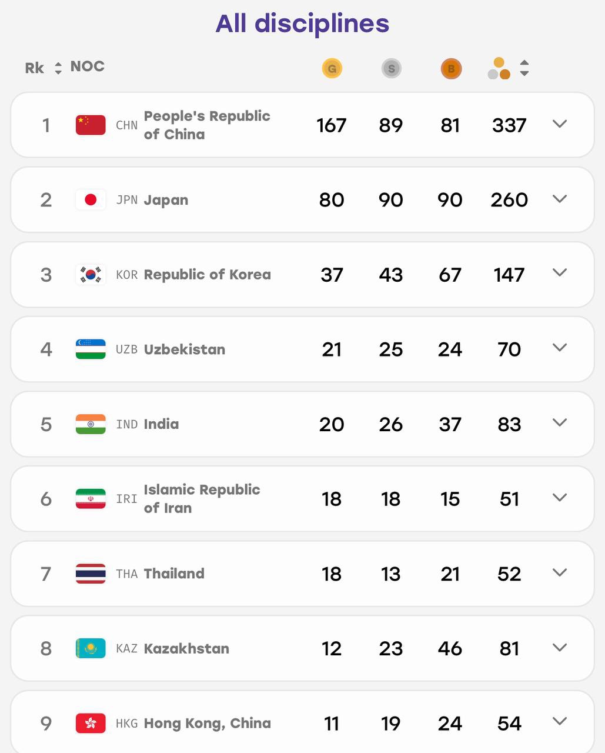Click the China flag icon

[x=91, y=125]
